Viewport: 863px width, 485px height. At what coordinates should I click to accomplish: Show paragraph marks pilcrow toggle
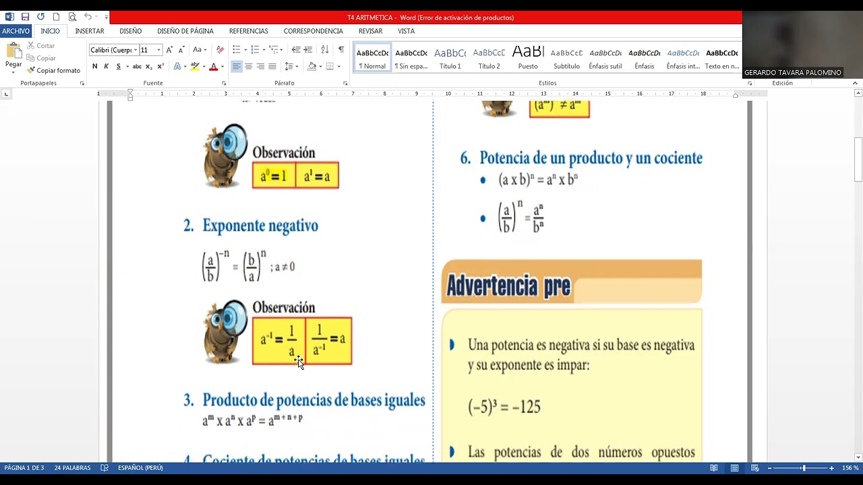[341, 50]
